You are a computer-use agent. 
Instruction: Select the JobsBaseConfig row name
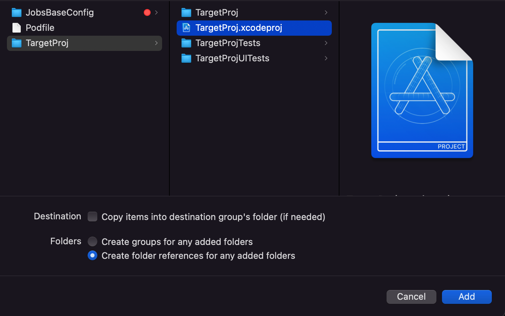point(60,13)
